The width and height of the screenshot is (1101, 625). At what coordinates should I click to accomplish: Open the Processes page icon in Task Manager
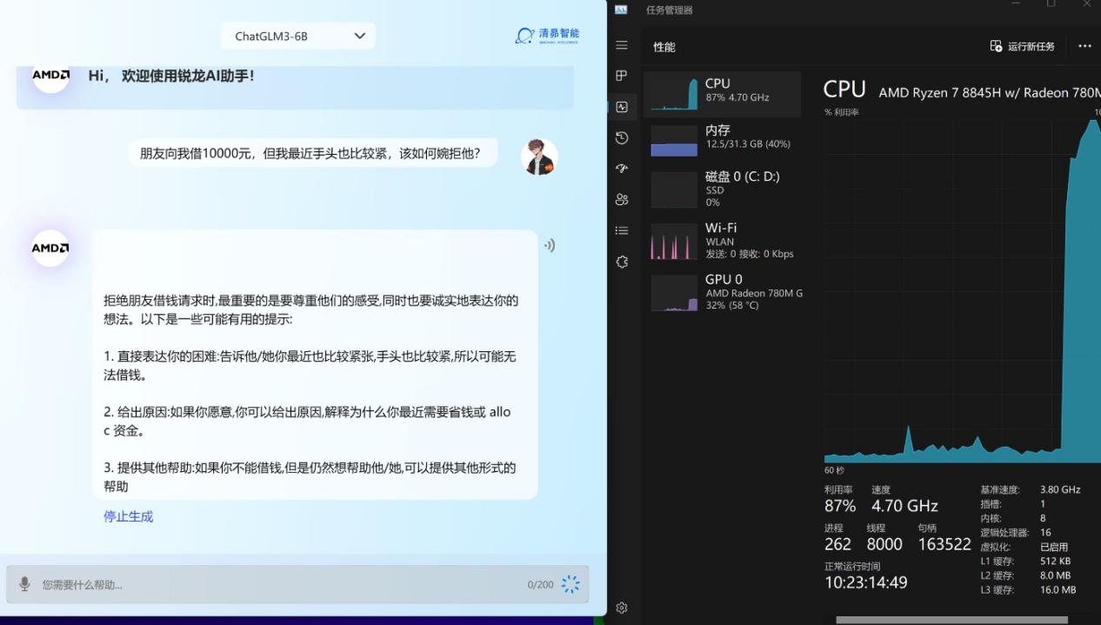tap(621, 76)
